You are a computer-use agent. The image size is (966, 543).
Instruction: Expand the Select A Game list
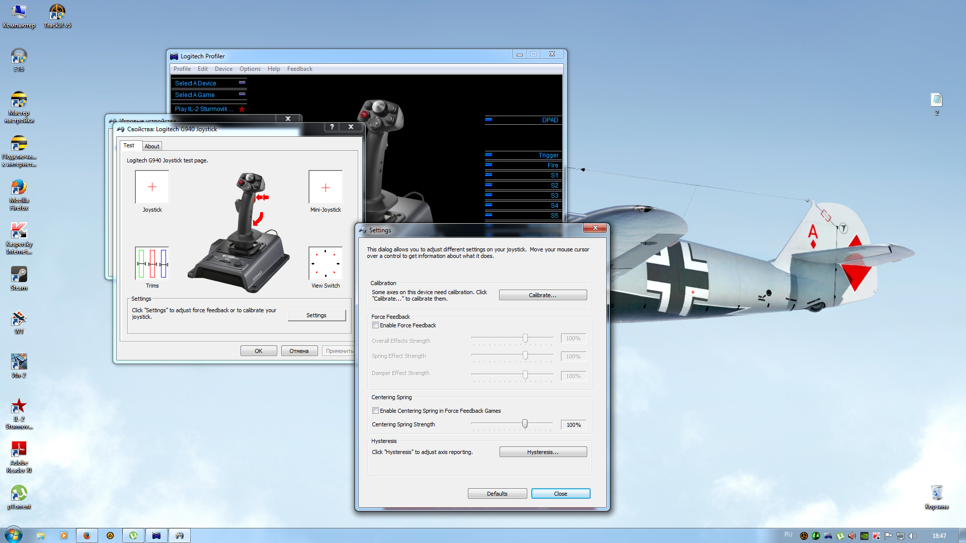[209, 95]
